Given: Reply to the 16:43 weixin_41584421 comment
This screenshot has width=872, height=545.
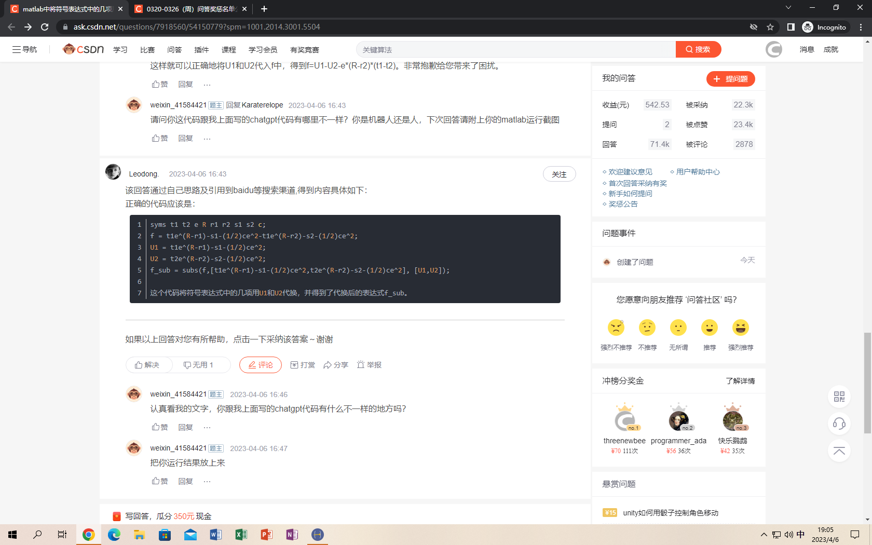Looking at the screenshot, I should tap(185, 138).
